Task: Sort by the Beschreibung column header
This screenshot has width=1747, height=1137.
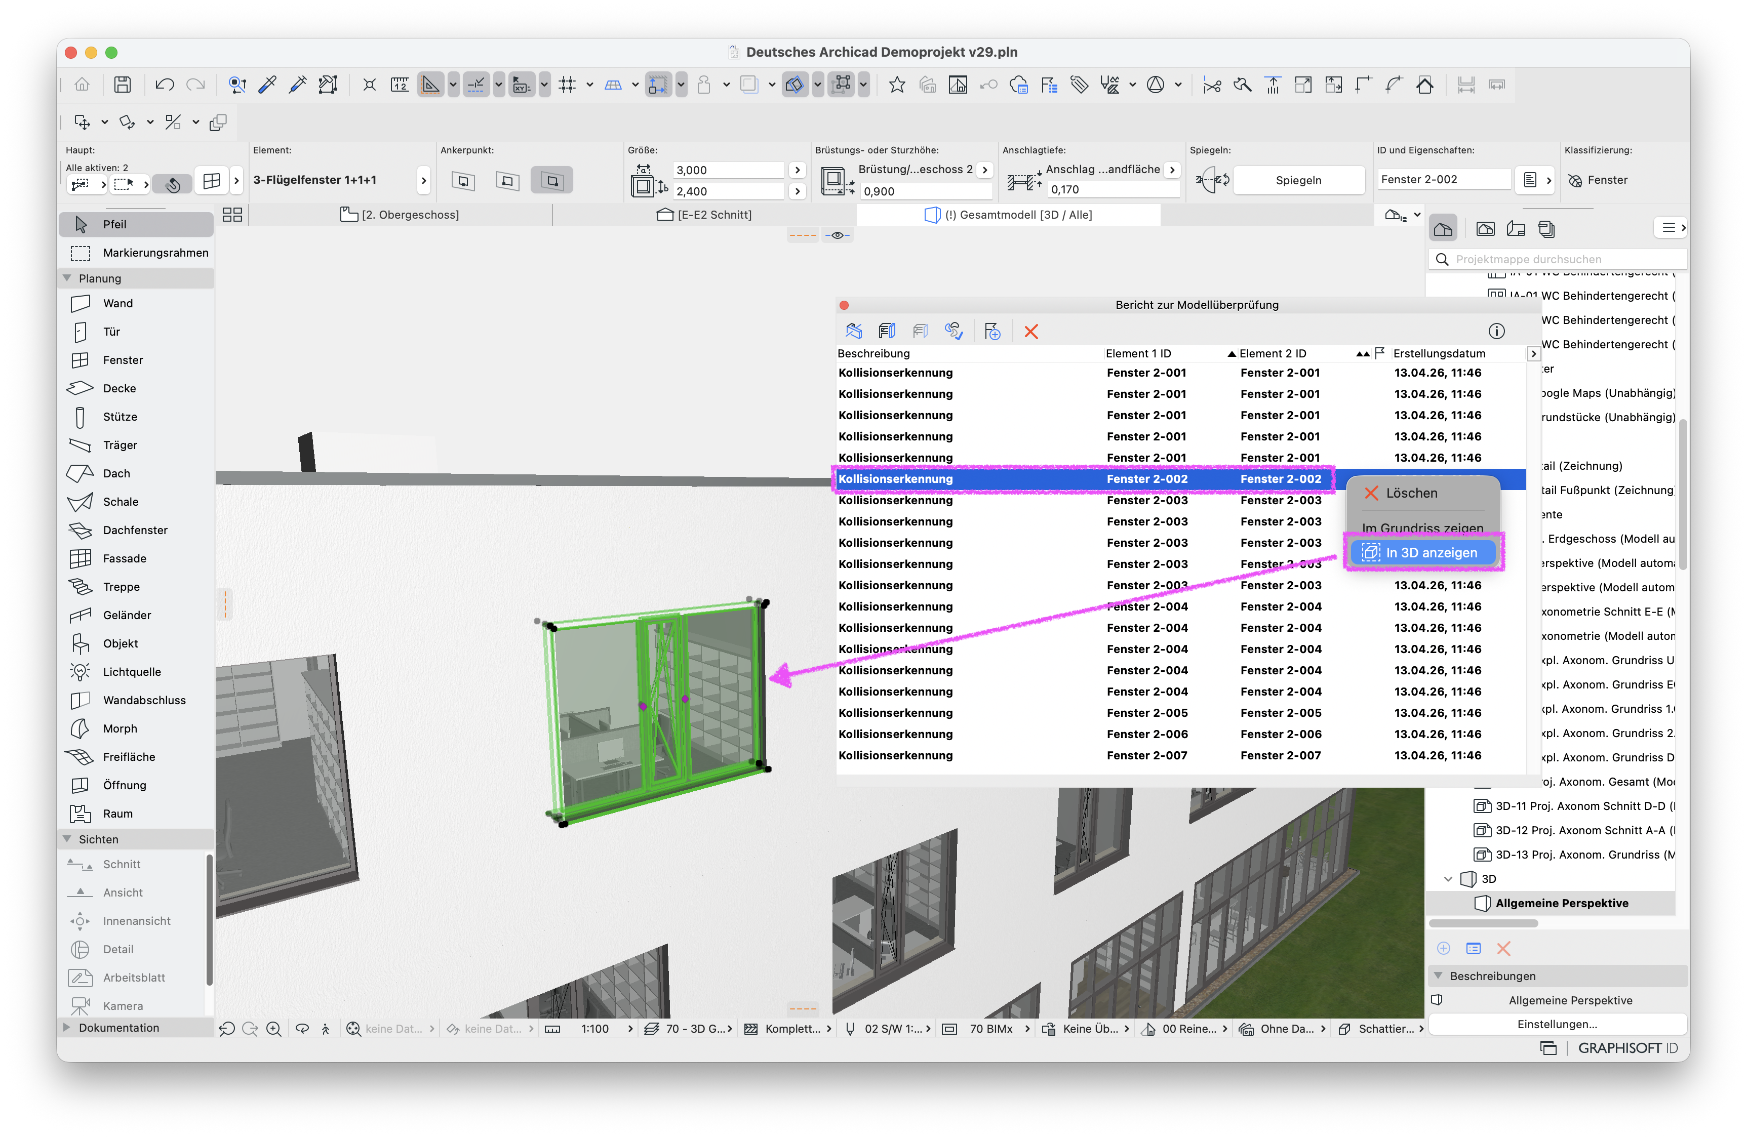Action: [969, 354]
